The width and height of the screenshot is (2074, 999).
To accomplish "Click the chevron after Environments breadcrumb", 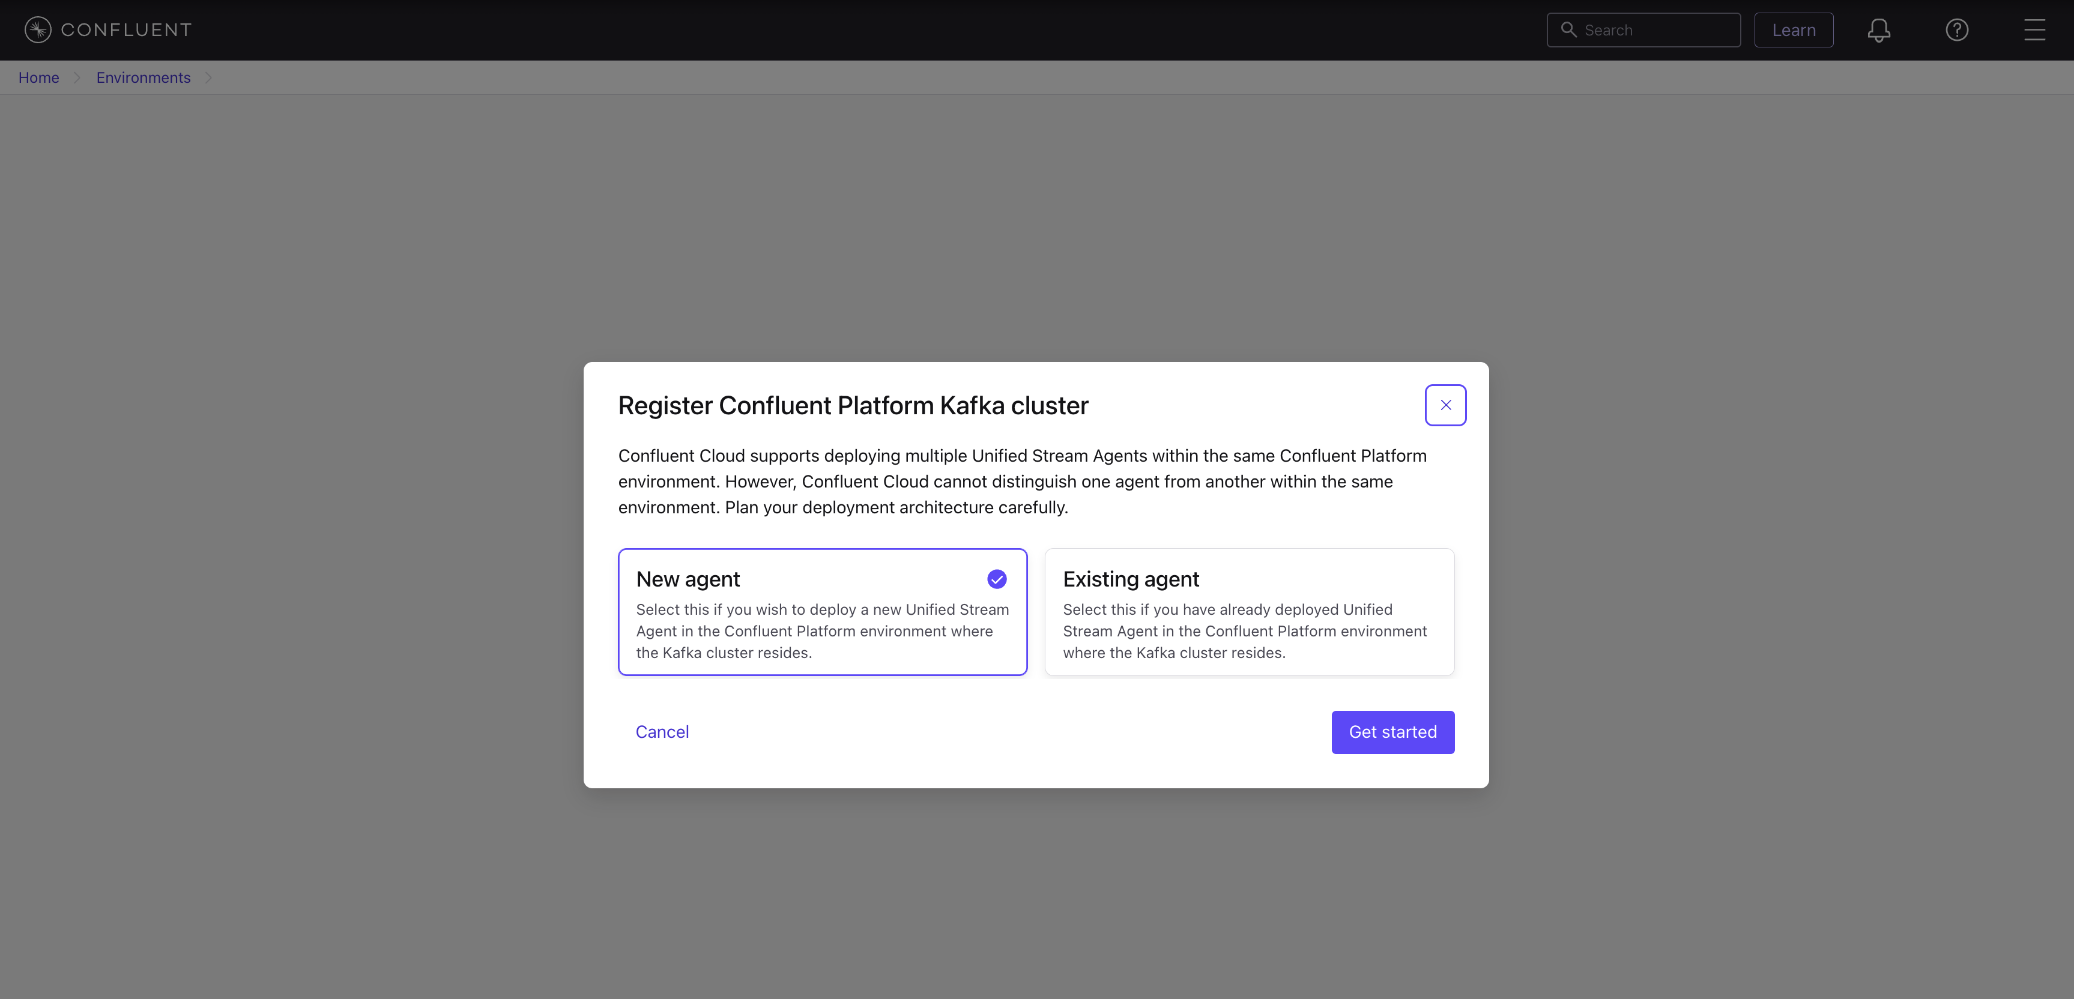I will [208, 77].
